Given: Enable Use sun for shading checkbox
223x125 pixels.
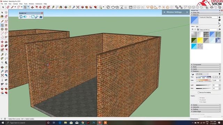Looking at the screenshot, I should coord(199,92).
